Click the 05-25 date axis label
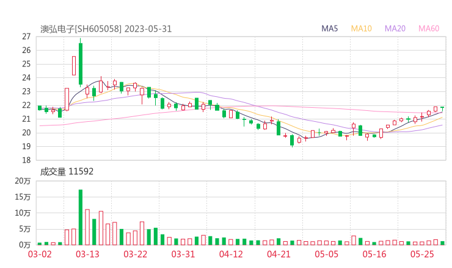 (422, 254)
